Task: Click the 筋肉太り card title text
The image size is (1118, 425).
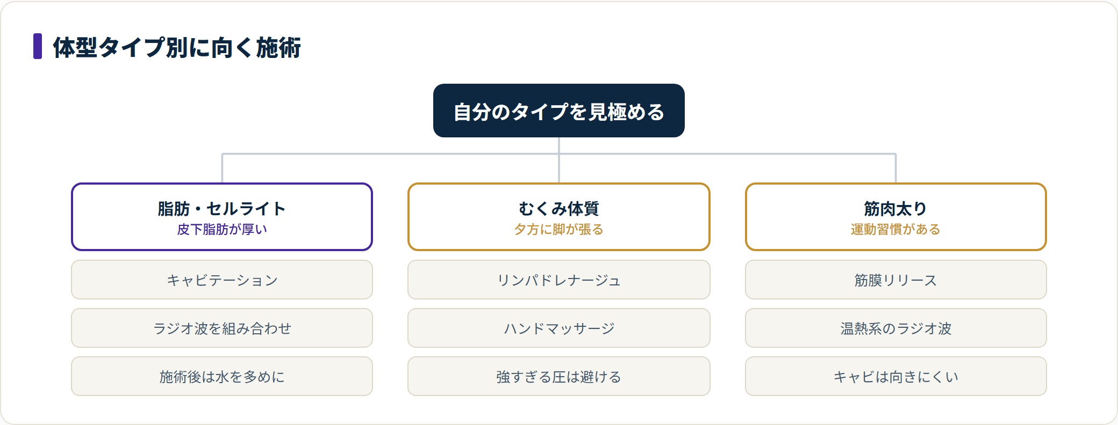Action: [896, 208]
